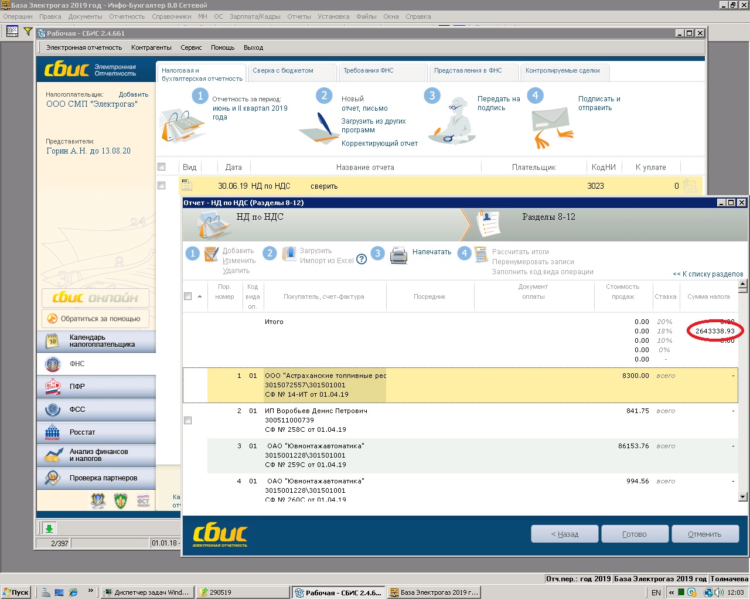Screen dimensions: 750x600
Task: Click the Обратиться за помощью lifebuoy icon
Action: (52, 319)
